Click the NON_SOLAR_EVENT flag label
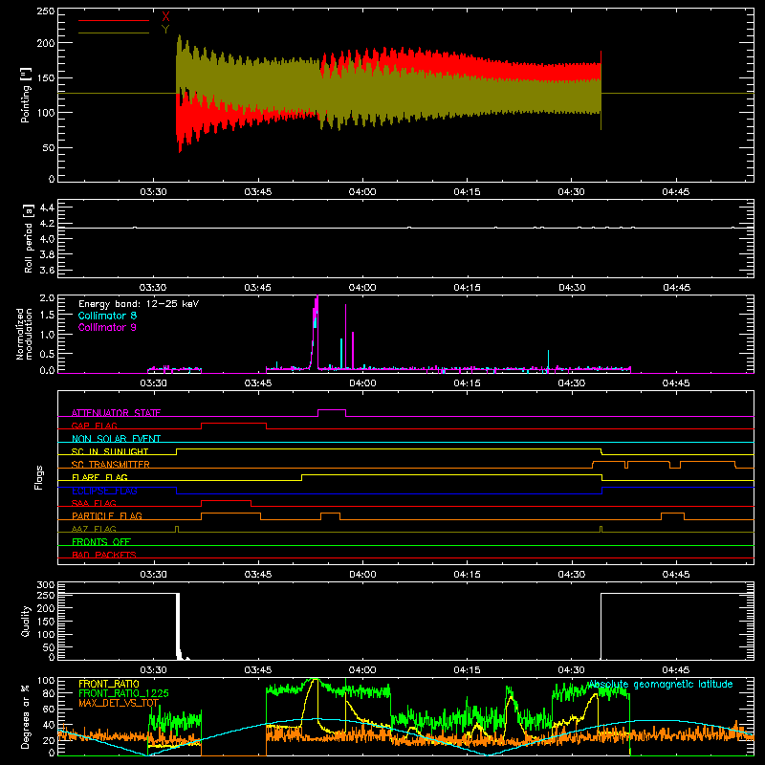Viewport: 765px width, 765px height. 116,439
